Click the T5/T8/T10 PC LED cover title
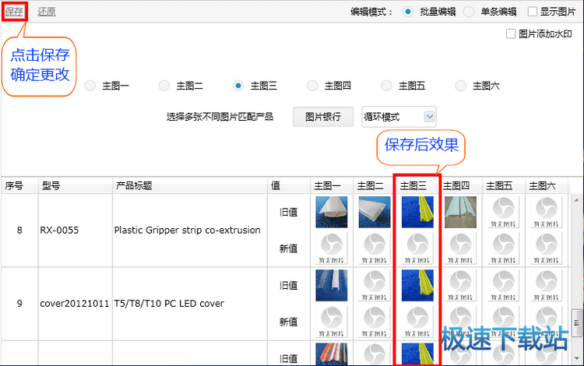 coord(169,304)
